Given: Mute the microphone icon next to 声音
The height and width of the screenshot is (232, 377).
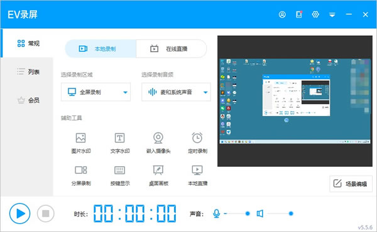Looking at the screenshot, I should [216, 213].
